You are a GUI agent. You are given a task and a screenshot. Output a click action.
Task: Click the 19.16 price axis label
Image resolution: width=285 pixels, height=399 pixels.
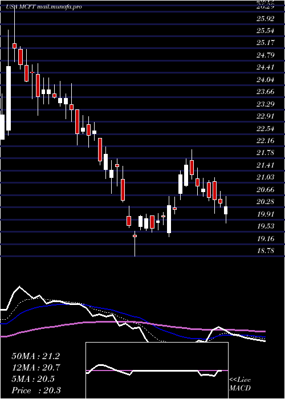[x=266, y=239]
